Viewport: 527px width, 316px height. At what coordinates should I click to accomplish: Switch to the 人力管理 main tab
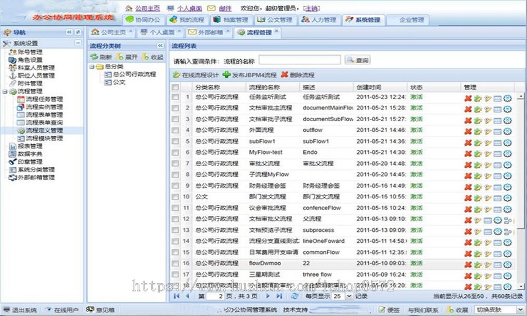click(319, 20)
